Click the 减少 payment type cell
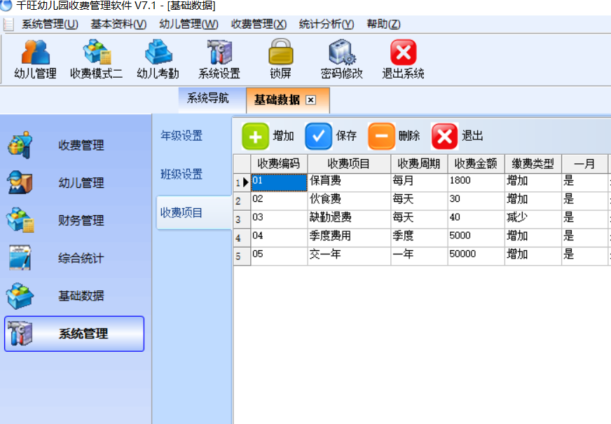Image resolution: width=611 pixels, height=424 pixels. pos(533,219)
